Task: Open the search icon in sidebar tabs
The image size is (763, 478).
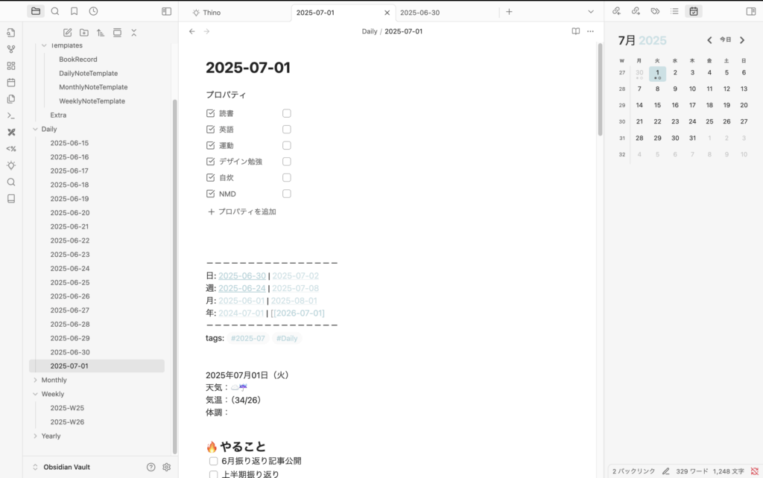Action: point(55,11)
